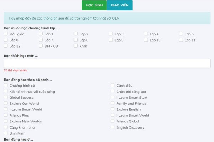
Task: Open the favorite subjects multi-select field
Action: point(107,64)
